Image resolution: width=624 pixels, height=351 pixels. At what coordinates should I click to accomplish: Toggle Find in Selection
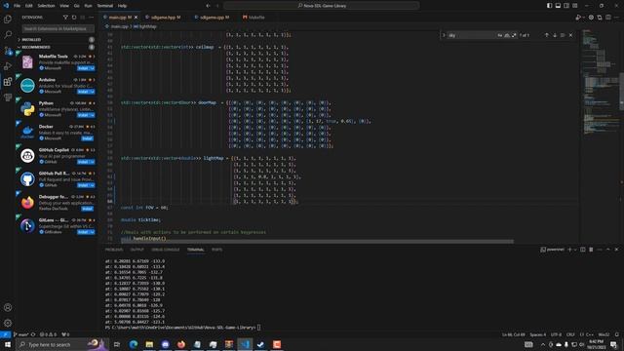point(563,35)
